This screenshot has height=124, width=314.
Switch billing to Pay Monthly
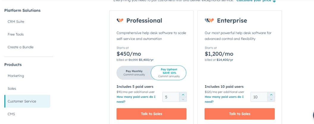click(x=134, y=73)
